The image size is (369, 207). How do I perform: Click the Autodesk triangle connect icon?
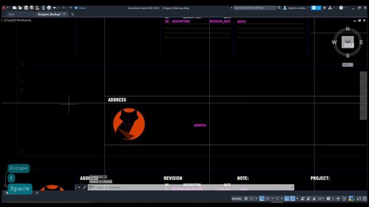(330, 7)
